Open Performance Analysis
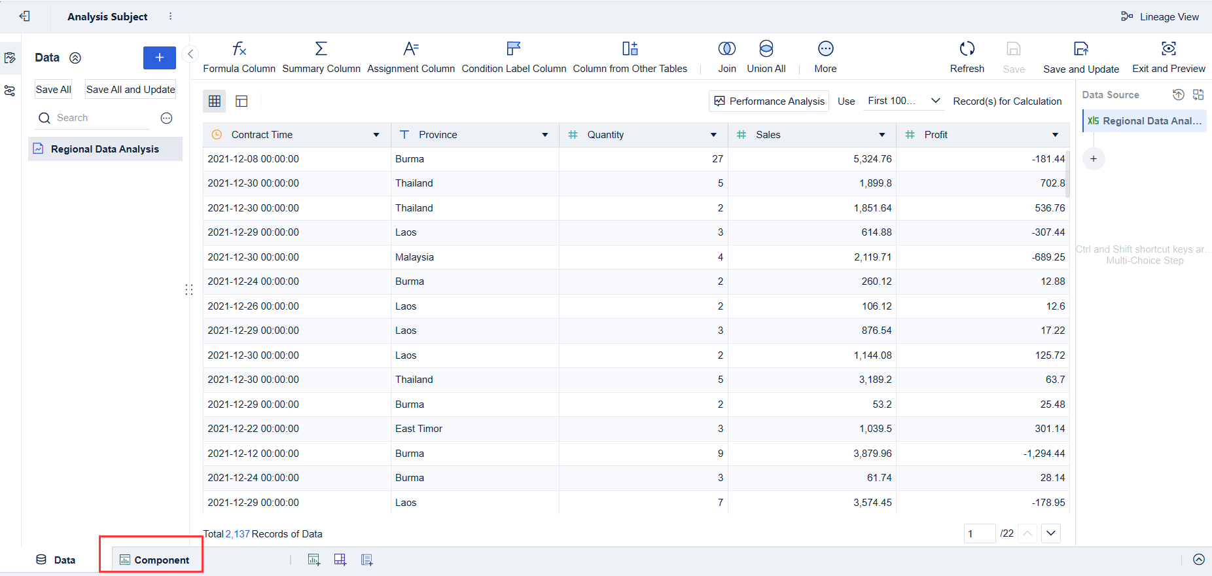Screen dimensions: 1212x576 pyautogui.click(x=769, y=101)
